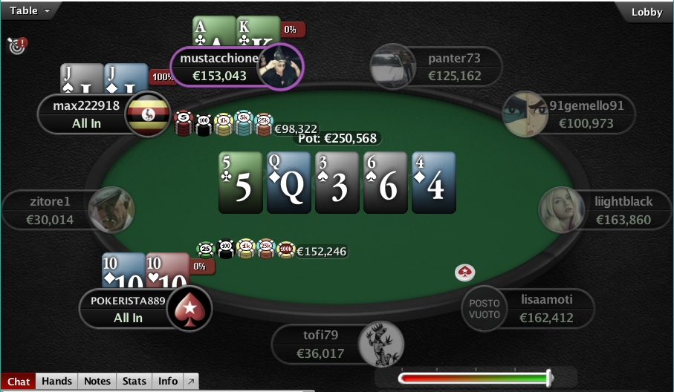Click the target alert icon with red badge
Screen dimensions: 674x392
[x=18, y=45]
